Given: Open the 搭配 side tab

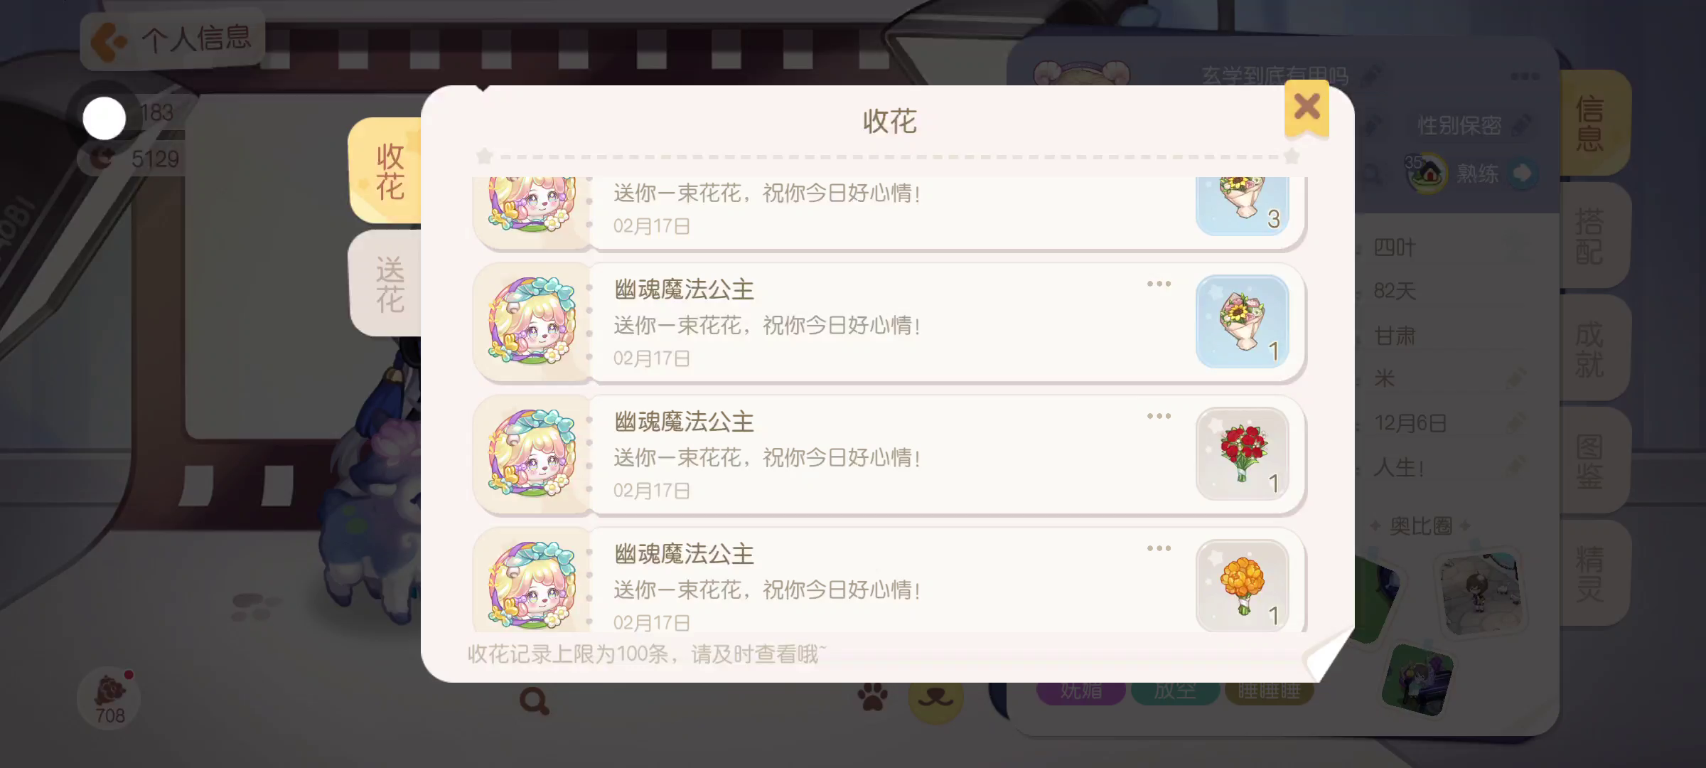Looking at the screenshot, I should pyautogui.click(x=1591, y=235).
